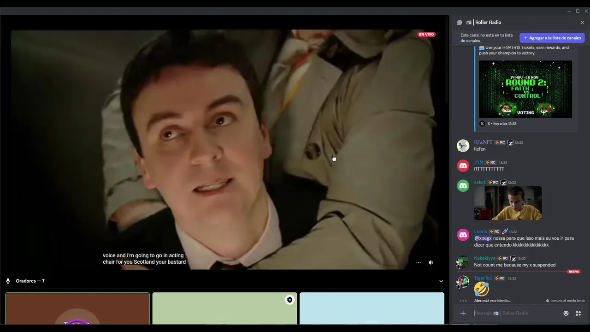Click 'Oradores — 7' heading

30,281
